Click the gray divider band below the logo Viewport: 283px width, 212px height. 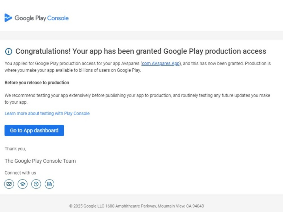[x=141, y=36]
